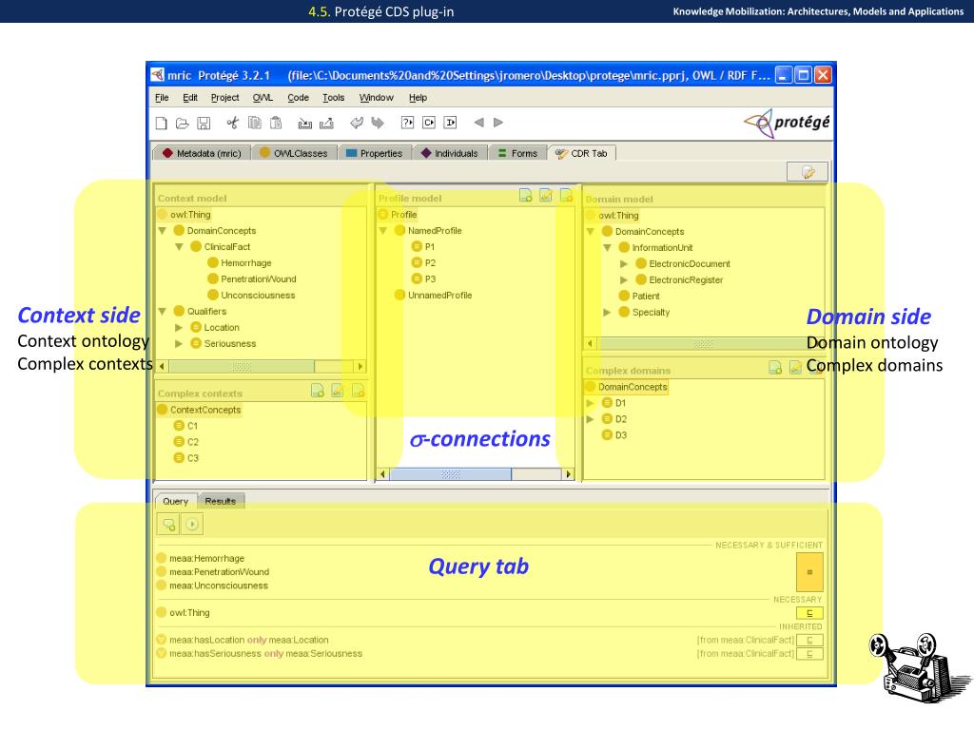Screen dimensions: 974x730
Task: Select the Patient node in Domain model
Action: 639,297
